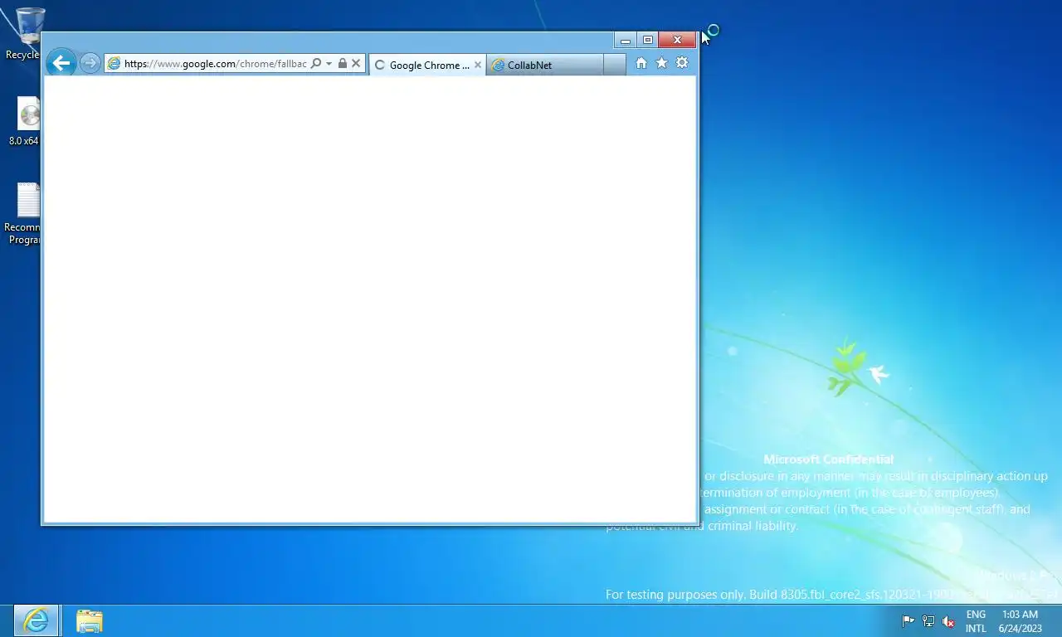Select the Recommended Programs text file icon

pyautogui.click(x=23, y=214)
